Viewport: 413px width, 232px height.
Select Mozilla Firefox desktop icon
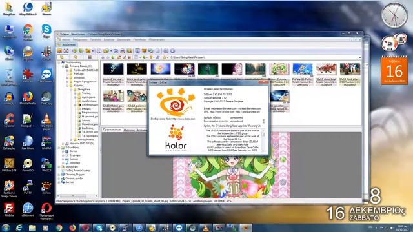[x=28, y=99]
